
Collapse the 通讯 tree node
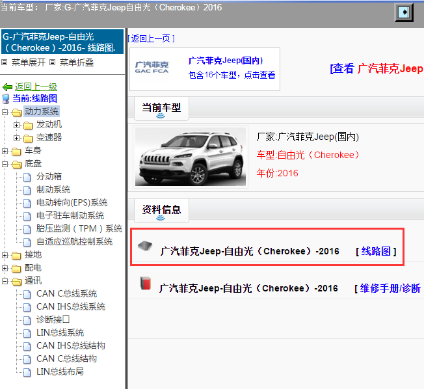[x=5, y=281]
